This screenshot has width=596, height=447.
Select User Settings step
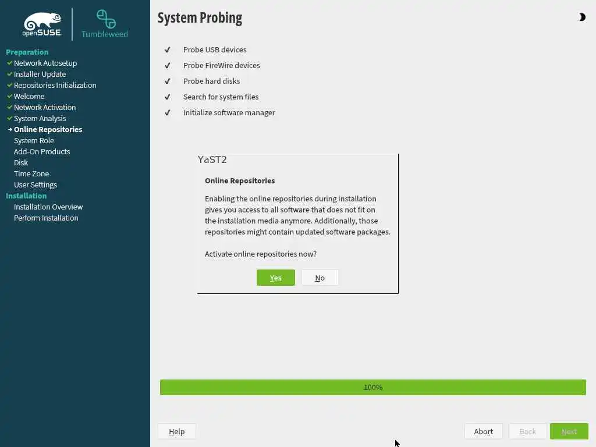tap(36, 185)
